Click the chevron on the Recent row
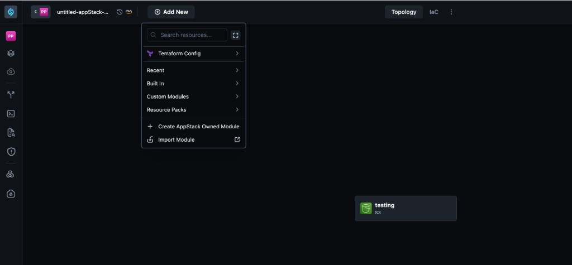The height and width of the screenshot is (265, 572). (237, 70)
